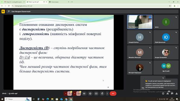Select Олег Мандрик's camera tile
The height and width of the screenshot is (101, 180).
pyautogui.click(x=140, y=22)
